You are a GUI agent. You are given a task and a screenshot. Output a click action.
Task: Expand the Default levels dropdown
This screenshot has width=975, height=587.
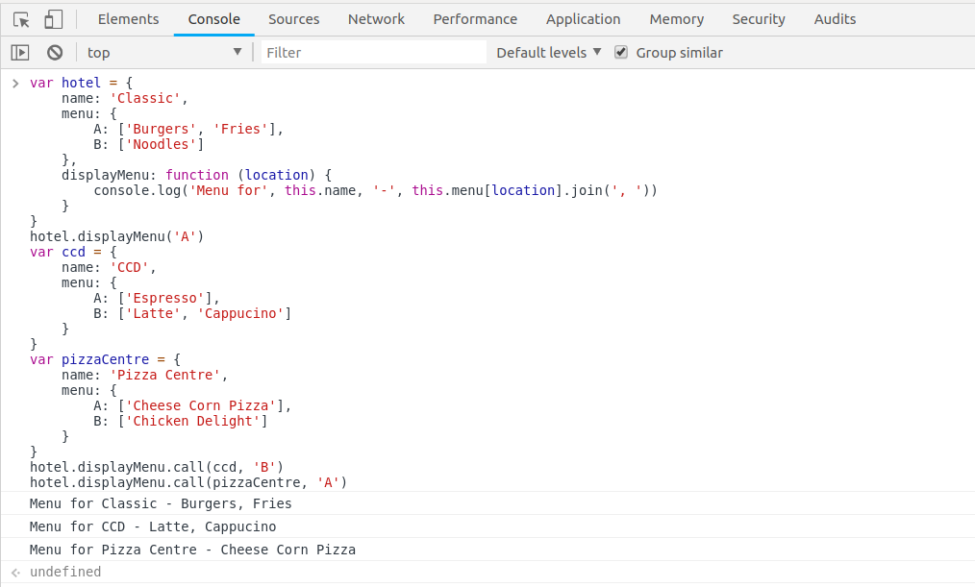tap(548, 53)
